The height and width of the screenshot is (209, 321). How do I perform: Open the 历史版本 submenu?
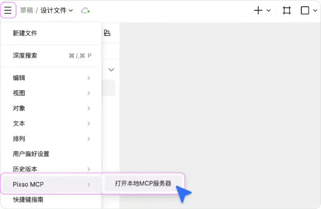coord(51,169)
